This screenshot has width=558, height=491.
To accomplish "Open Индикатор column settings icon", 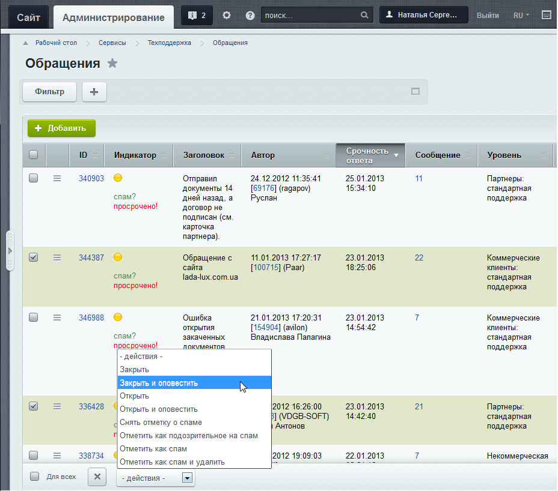I will (x=164, y=155).
